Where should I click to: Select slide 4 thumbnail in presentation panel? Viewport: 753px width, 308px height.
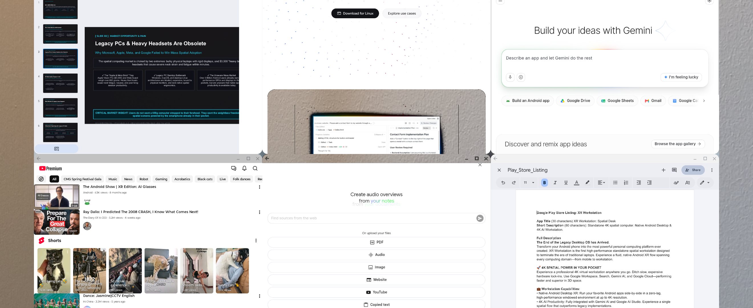pyautogui.click(x=60, y=83)
